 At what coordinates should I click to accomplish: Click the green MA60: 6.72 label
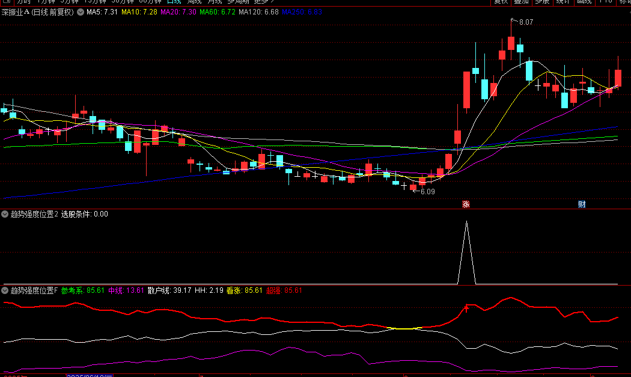click(218, 12)
